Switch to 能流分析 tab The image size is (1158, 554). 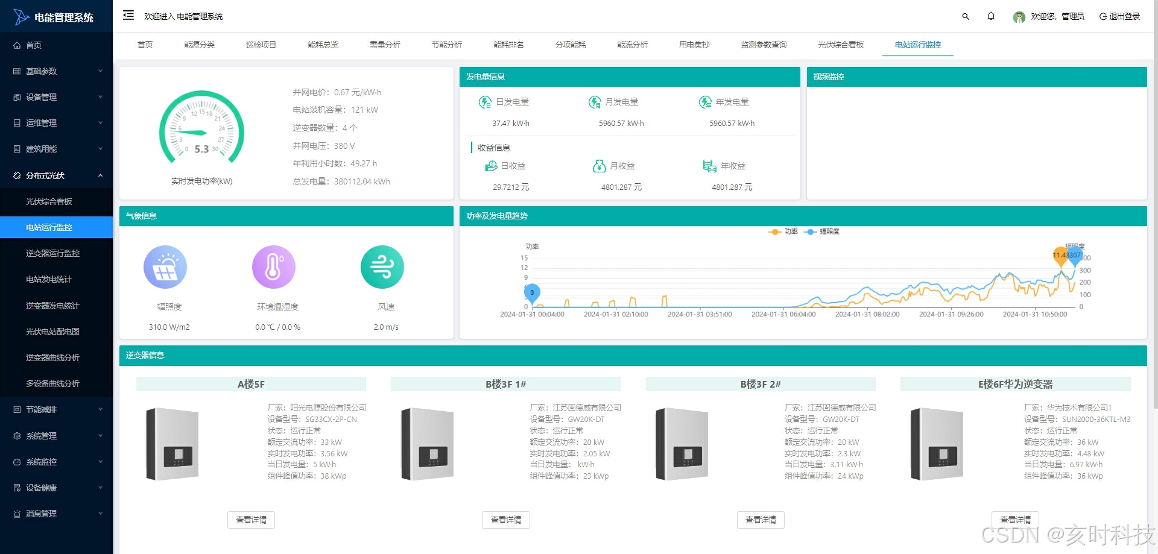[x=632, y=45]
